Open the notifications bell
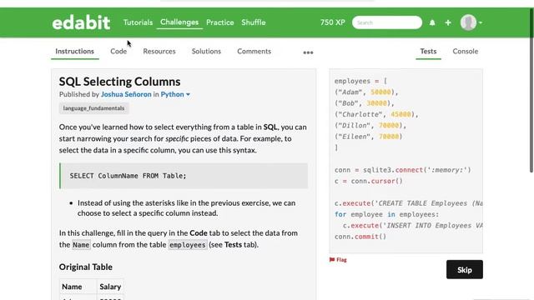This screenshot has height=300, width=534. tap(432, 22)
